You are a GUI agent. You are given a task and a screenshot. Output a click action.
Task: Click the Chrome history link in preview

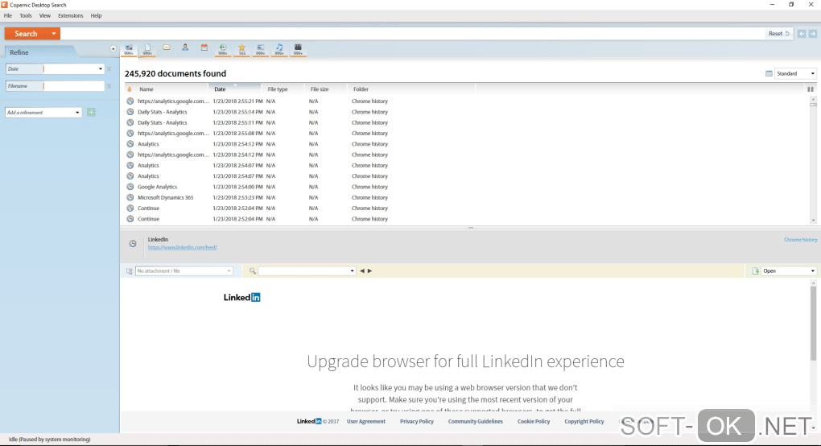pyautogui.click(x=801, y=240)
